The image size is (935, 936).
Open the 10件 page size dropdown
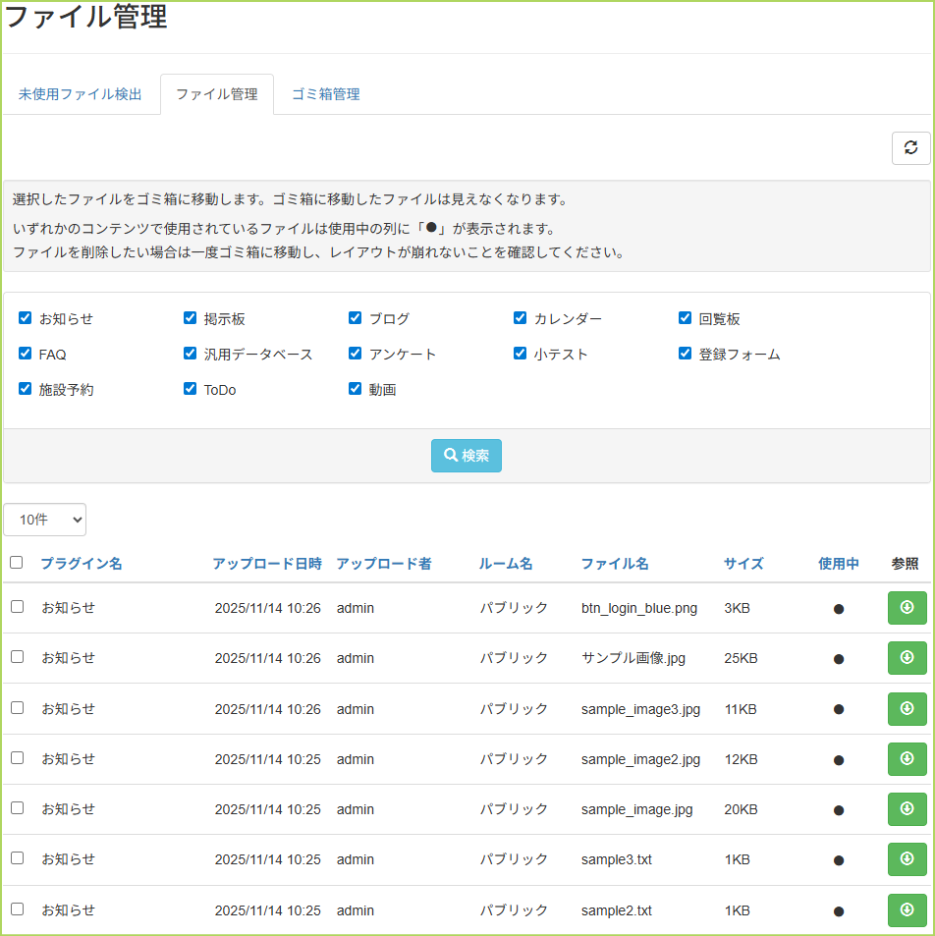(x=45, y=520)
